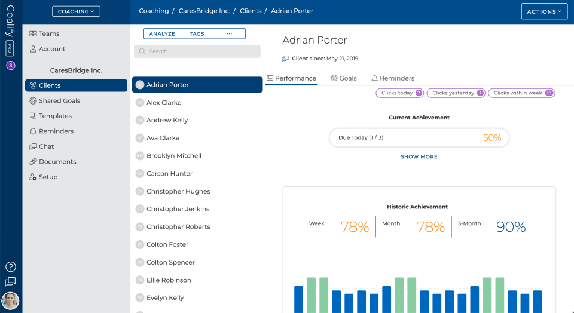Select Christopher Hughes in client list

[x=197, y=191]
